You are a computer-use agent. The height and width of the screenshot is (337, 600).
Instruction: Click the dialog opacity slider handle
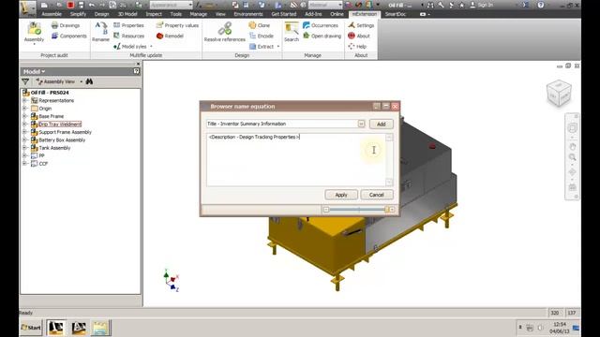pyautogui.click(x=387, y=210)
